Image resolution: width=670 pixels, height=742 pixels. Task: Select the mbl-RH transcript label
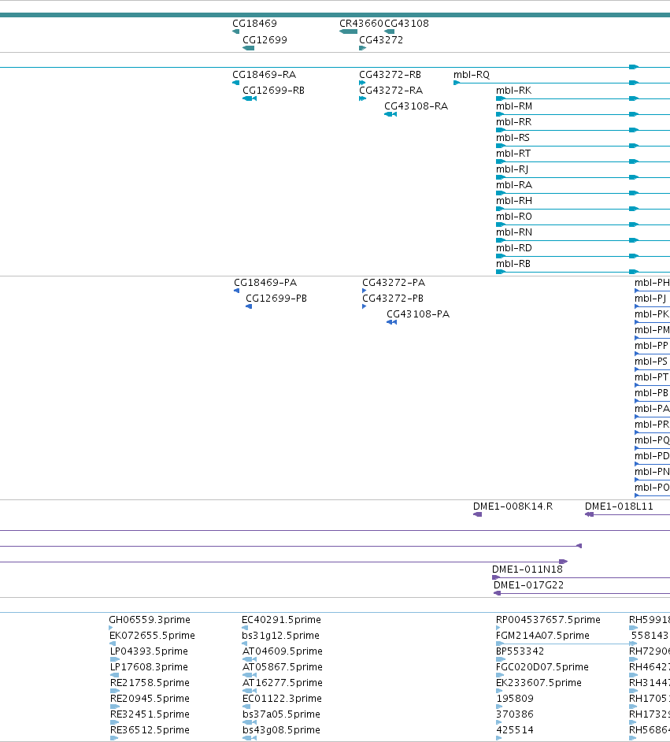514,201
